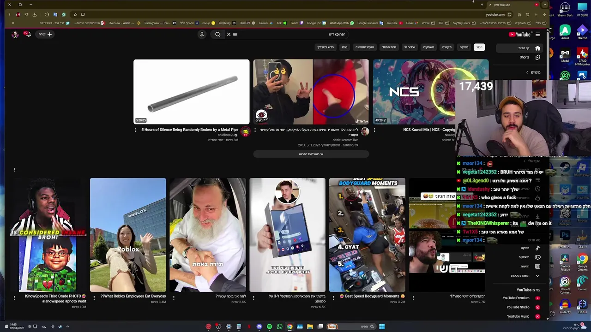Select the 'נצפו' filter chip
Image resolution: width=591 pixels, height=332 pixels.
tap(344, 47)
